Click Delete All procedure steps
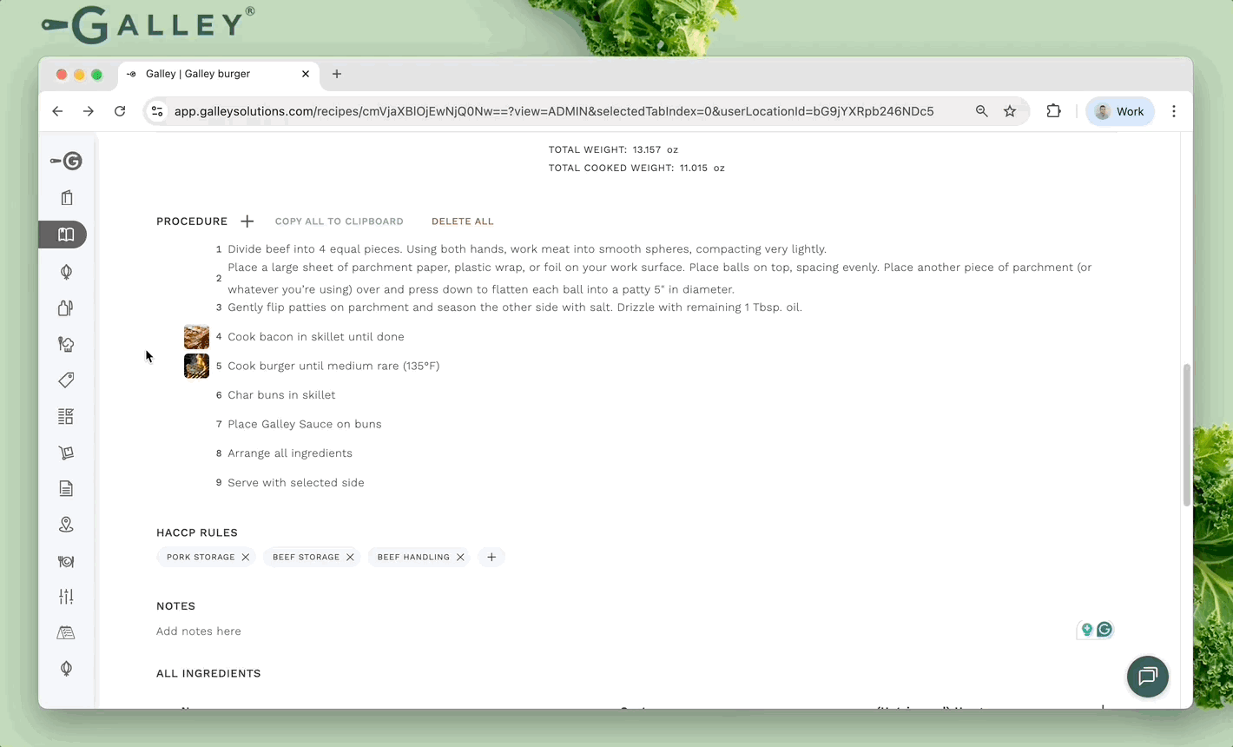Screen dimensions: 1233x747 pyautogui.click(x=462, y=221)
